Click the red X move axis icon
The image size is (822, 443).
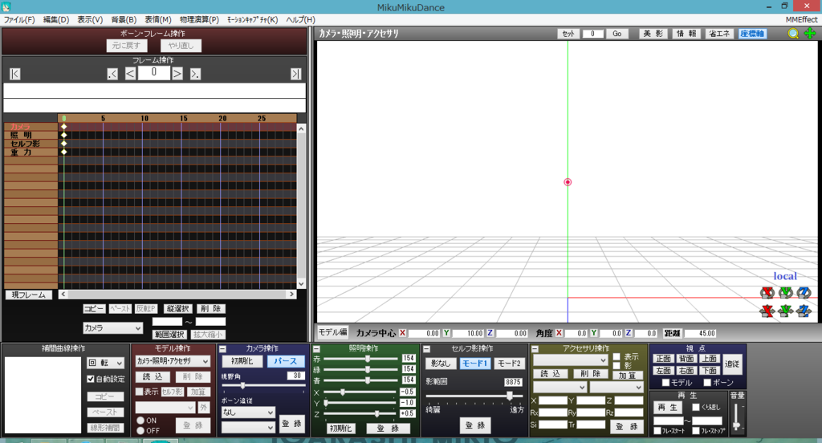click(767, 311)
